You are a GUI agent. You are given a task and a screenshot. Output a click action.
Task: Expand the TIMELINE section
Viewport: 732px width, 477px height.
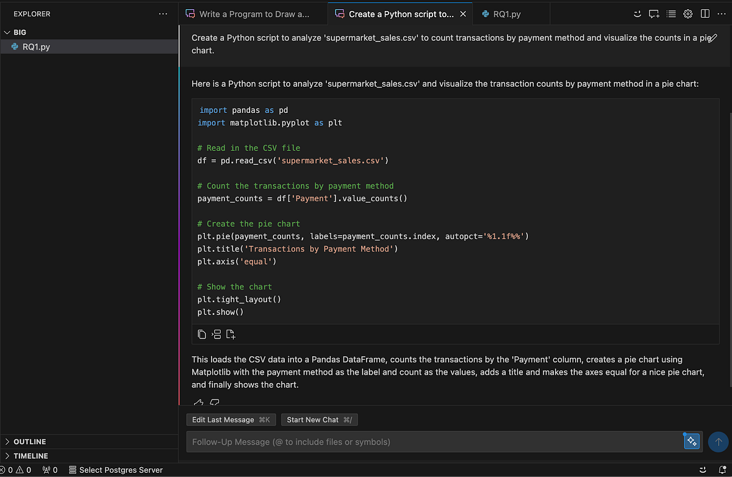[x=30, y=456]
